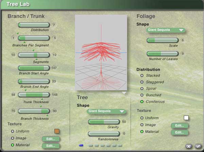Screen dimensions: 204x152
Task: Click the Segments maximum value 12
Action: pos(55,55)
